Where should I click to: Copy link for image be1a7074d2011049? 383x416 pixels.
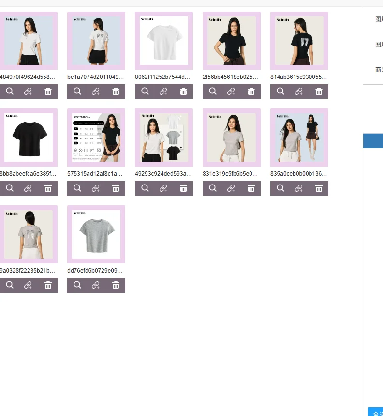[96, 92]
